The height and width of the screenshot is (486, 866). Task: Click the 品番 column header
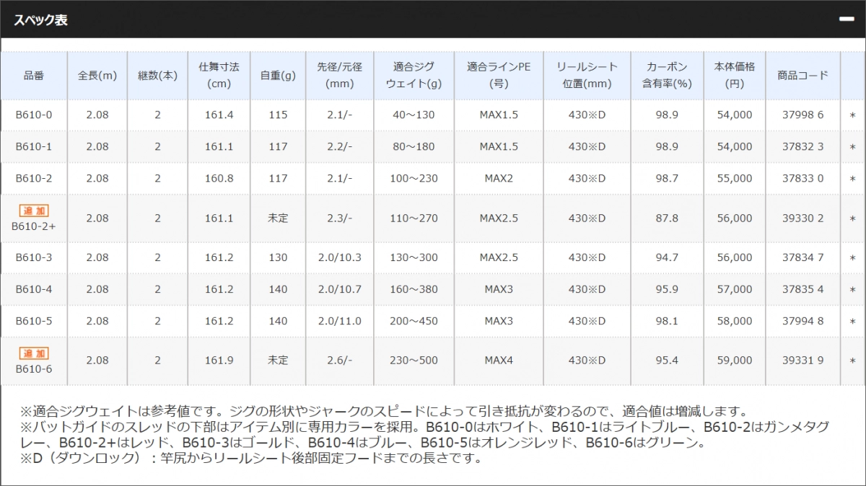34,75
